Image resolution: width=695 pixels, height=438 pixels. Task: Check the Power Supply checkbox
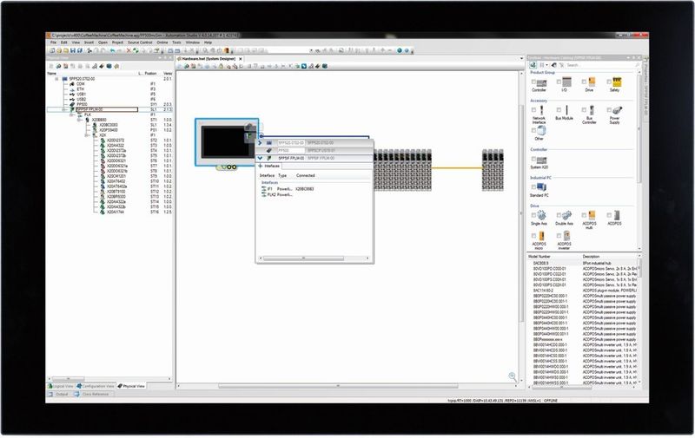[x=609, y=110]
